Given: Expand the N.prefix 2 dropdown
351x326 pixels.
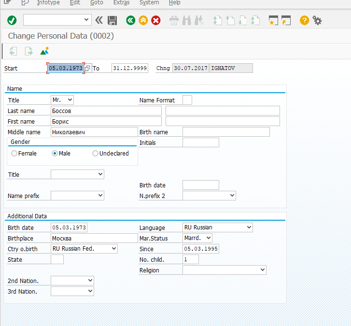Looking at the screenshot, I should point(232,196).
